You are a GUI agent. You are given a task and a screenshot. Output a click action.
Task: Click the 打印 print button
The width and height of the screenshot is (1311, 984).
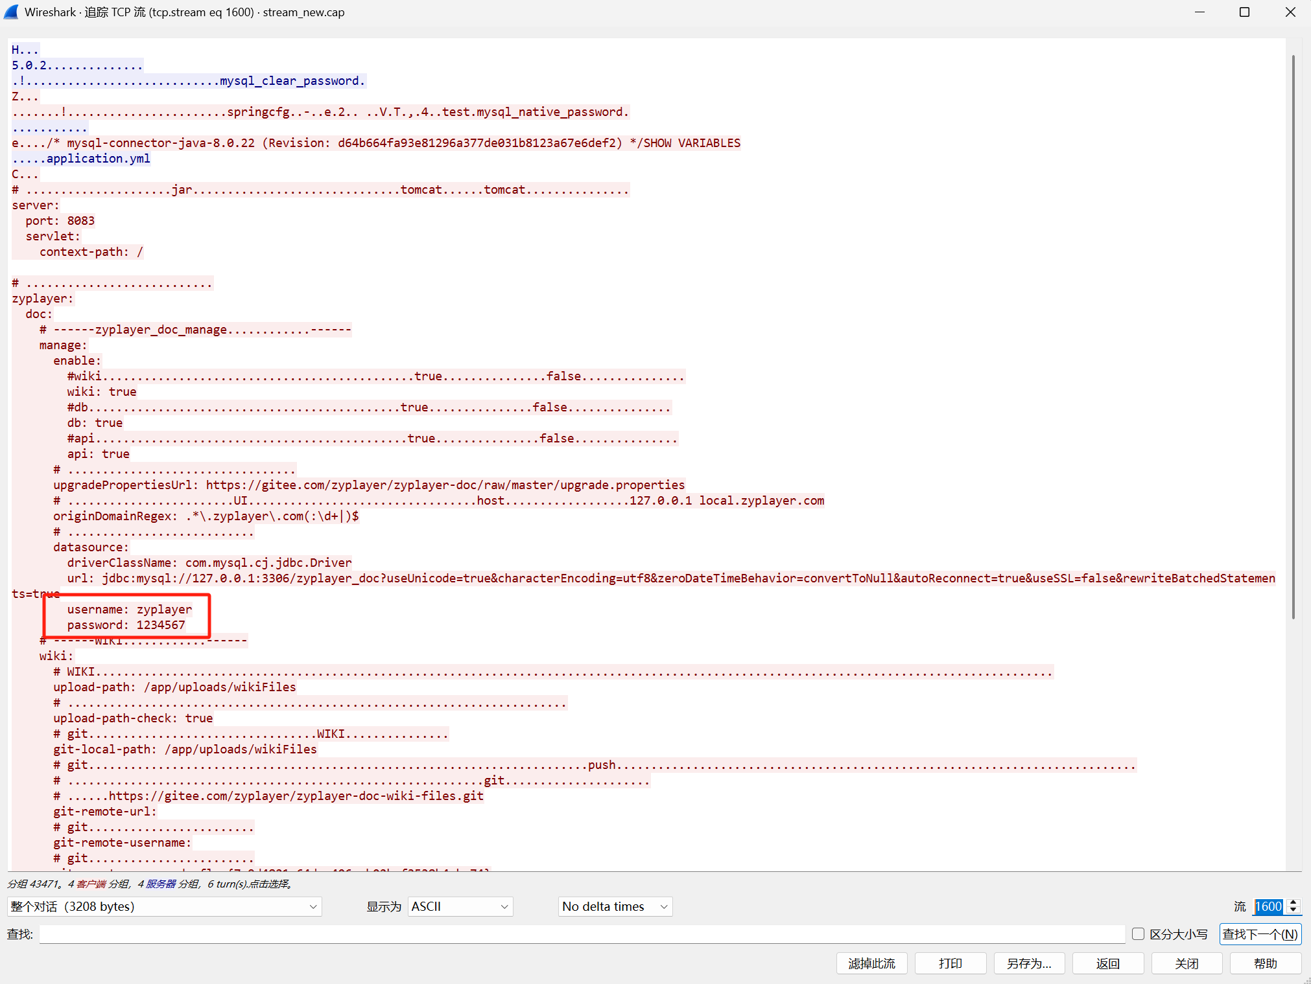(950, 963)
